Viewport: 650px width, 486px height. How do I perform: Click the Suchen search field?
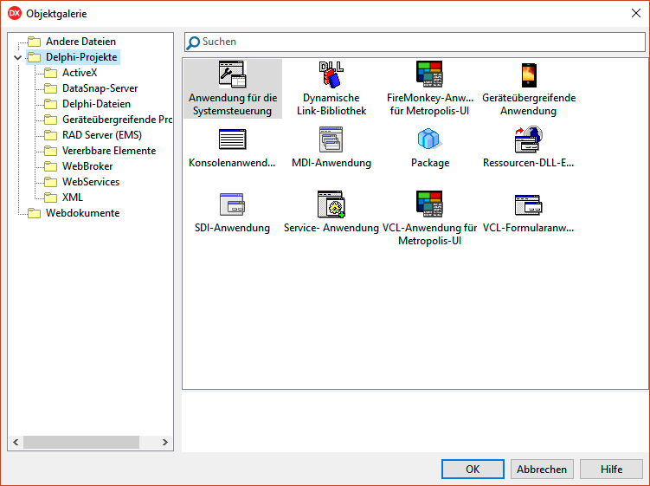tap(415, 42)
